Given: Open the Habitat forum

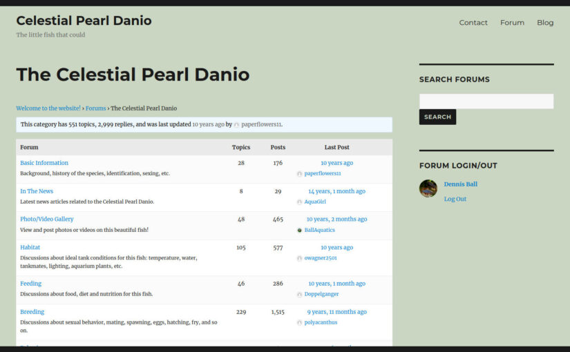Looking at the screenshot, I should pos(30,247).
